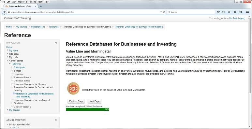Open the Participants link
This screenshot has height=129, width=252.
(20, 67)
